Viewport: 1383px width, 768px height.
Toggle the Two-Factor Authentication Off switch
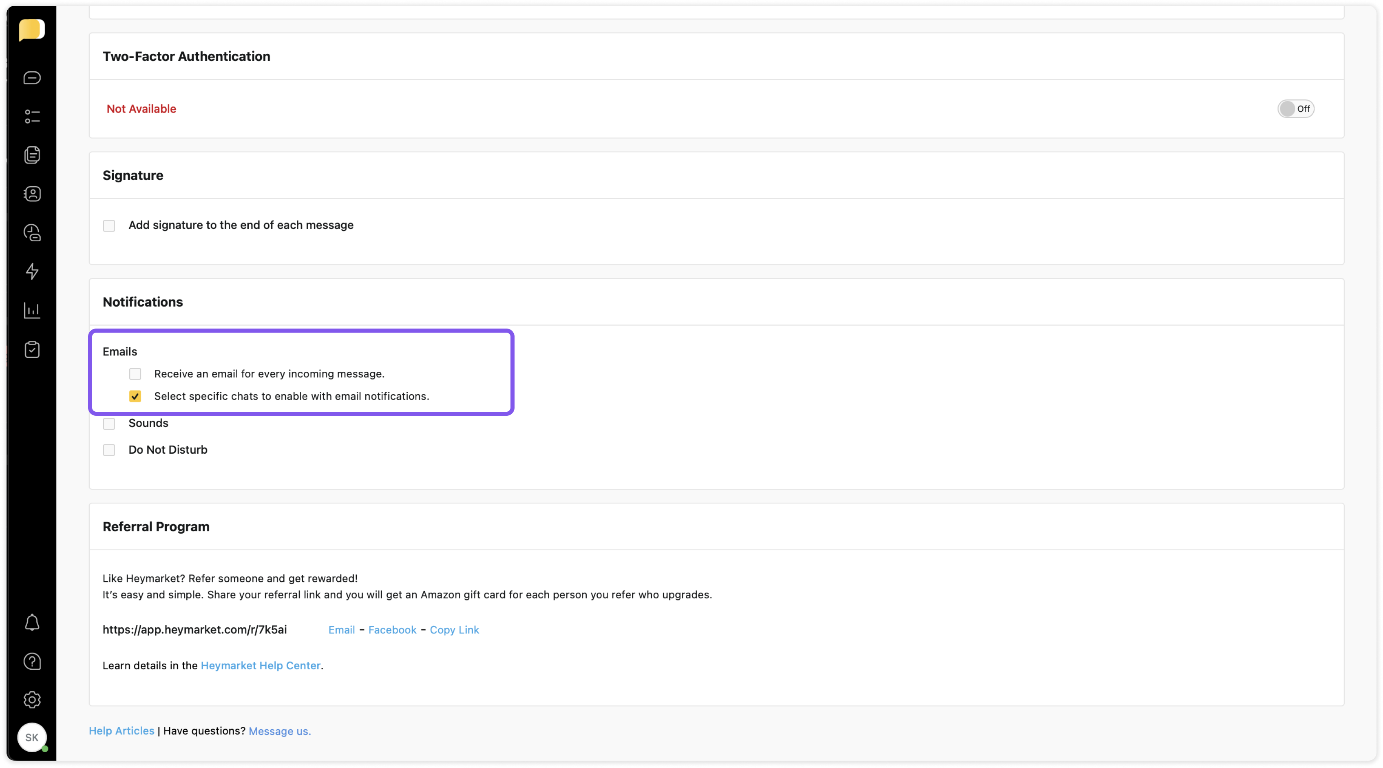coord(1295,109)
